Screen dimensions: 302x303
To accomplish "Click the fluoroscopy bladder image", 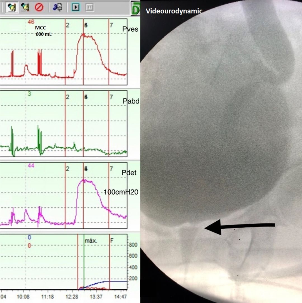I will [221, 151].
